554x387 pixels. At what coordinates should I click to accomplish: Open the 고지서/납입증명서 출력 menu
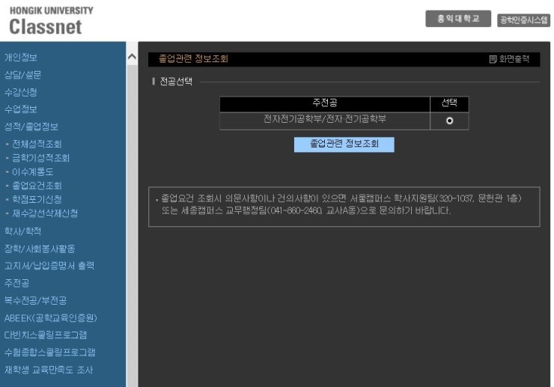coord(49,266)
